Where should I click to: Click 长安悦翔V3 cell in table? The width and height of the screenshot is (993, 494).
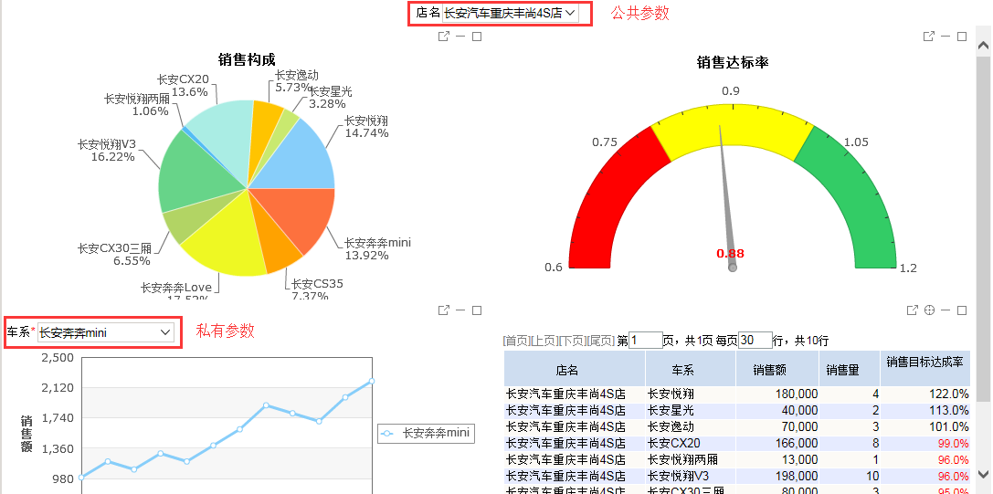click(x=691, y=477)
